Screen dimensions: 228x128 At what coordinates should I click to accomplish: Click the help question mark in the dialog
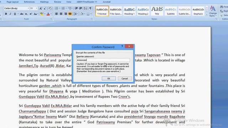122,47
